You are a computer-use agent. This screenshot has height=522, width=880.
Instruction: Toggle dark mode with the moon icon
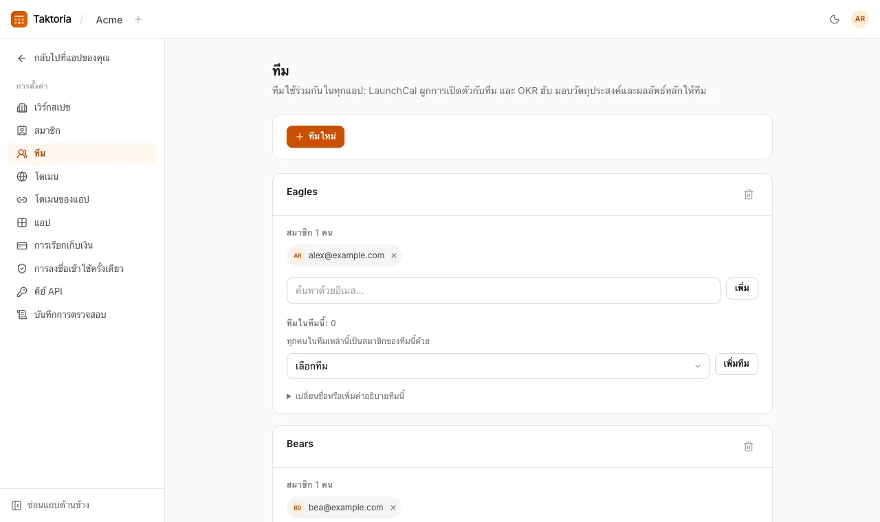[x=835, y=19]
